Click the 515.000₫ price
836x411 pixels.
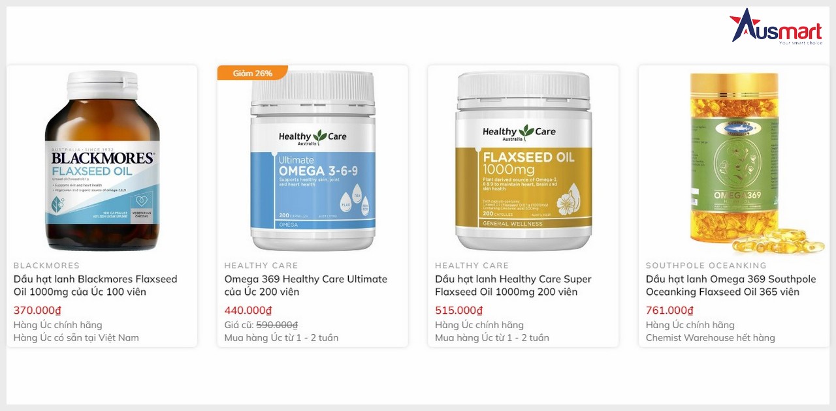(x=459, y=311)
